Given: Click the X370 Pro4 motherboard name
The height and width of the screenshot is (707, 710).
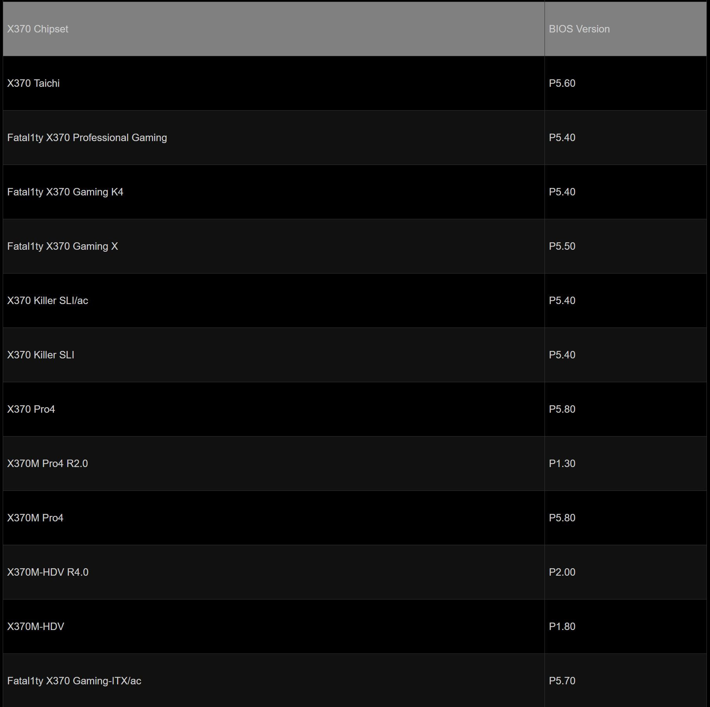Looking at the screenshot, I should pyautogui.click(x=31, y=409).
